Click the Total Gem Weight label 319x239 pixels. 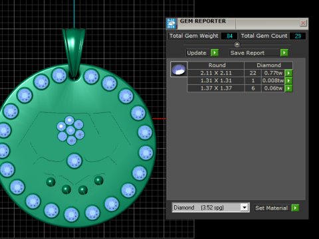(x=193, y=36)
